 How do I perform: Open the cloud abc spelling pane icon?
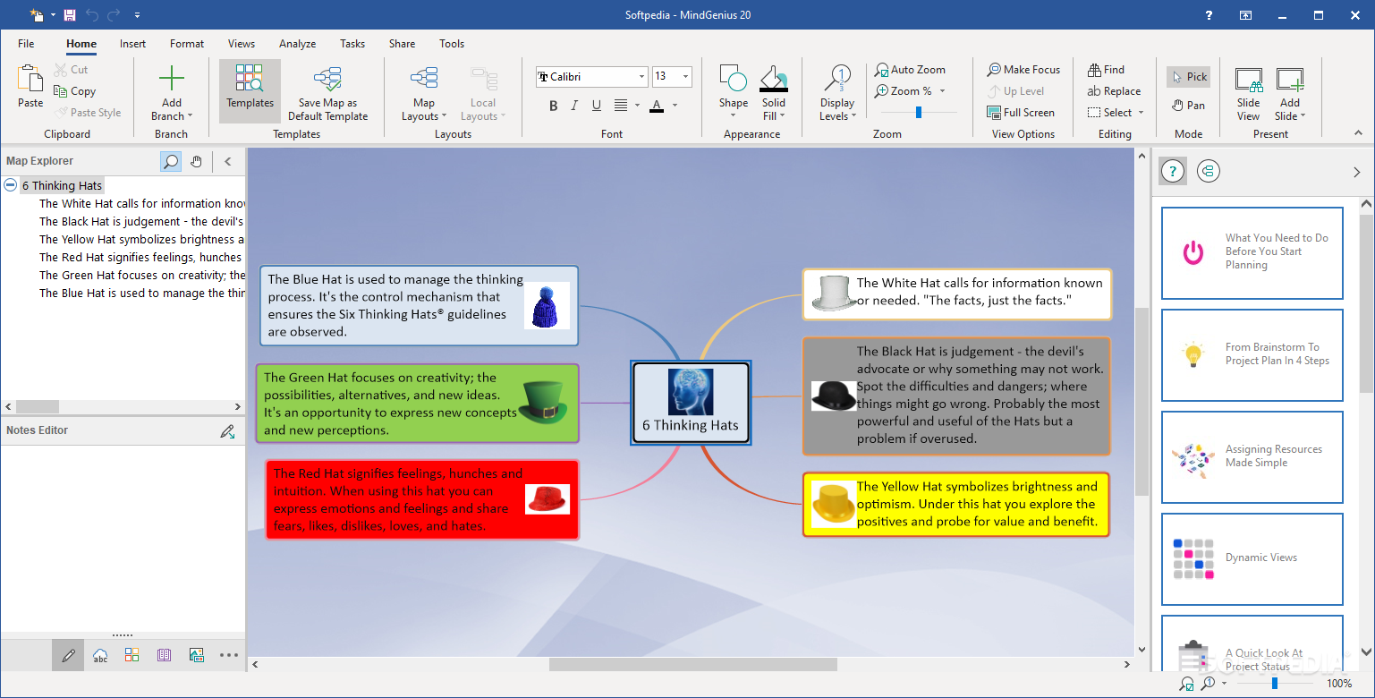[x=100, y=655]
